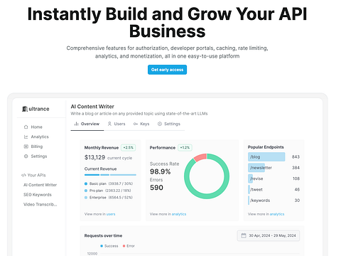341x256 pixels.
Task: Click the Your APIs code icon
Action: point(23,175)
